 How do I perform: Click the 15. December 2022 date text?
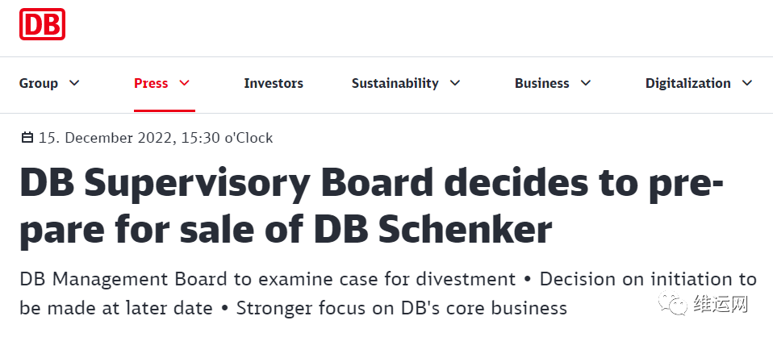(x=156, y=138)
